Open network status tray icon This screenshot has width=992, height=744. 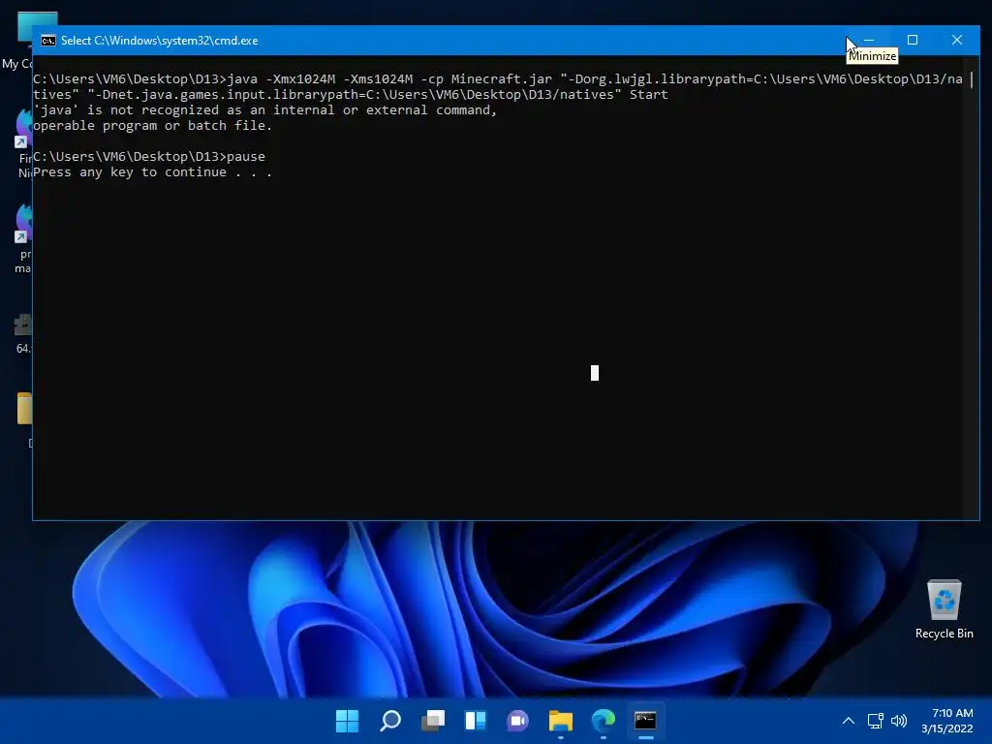875,721
